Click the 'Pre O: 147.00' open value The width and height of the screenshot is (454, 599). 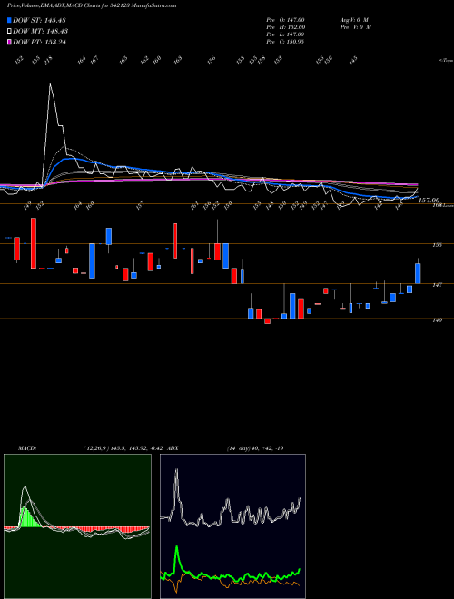[x=285, y=19]
